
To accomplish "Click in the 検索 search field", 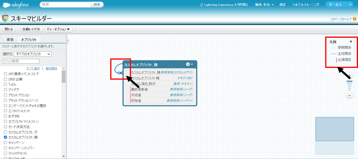I will [x=65, y=4].
